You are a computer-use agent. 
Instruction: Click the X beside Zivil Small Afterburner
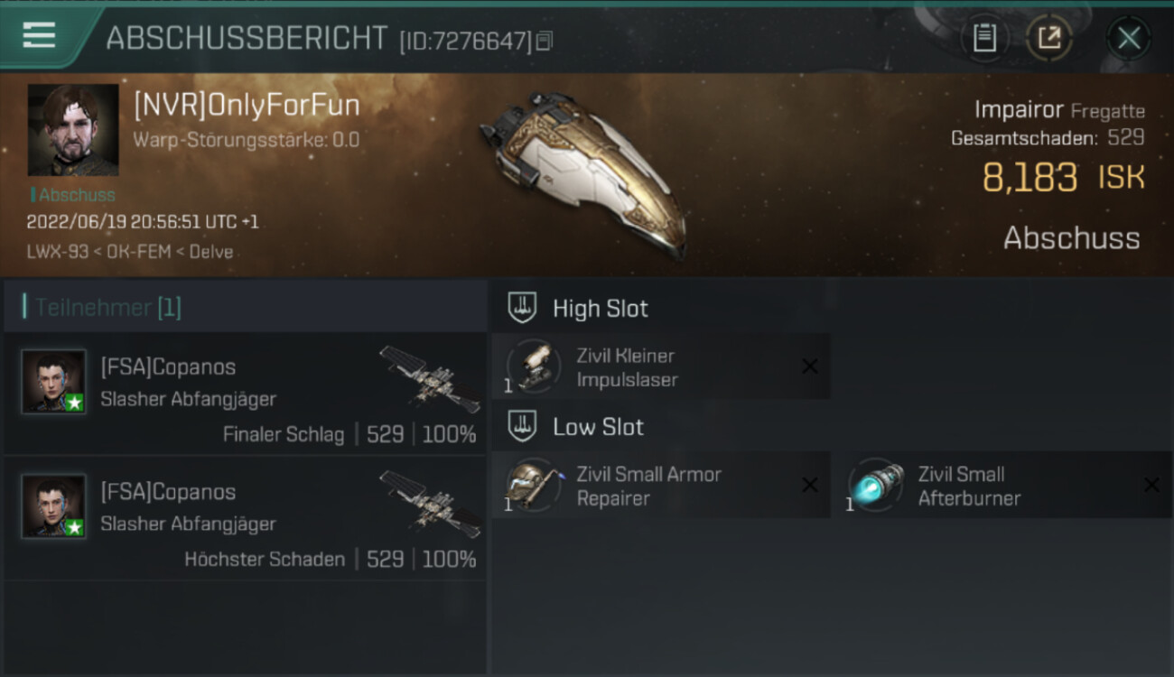click(1151, 486)
